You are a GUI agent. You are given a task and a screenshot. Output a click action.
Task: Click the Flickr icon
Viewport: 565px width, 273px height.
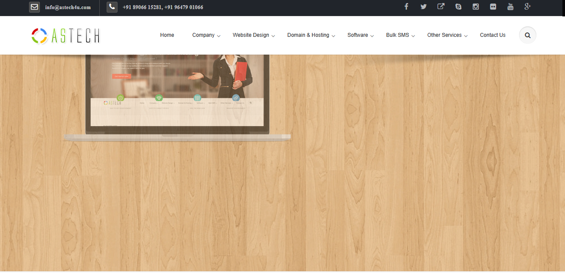493,6
